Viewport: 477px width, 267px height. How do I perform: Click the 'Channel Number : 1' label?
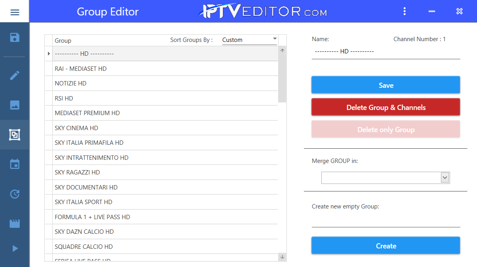point(420,39)
